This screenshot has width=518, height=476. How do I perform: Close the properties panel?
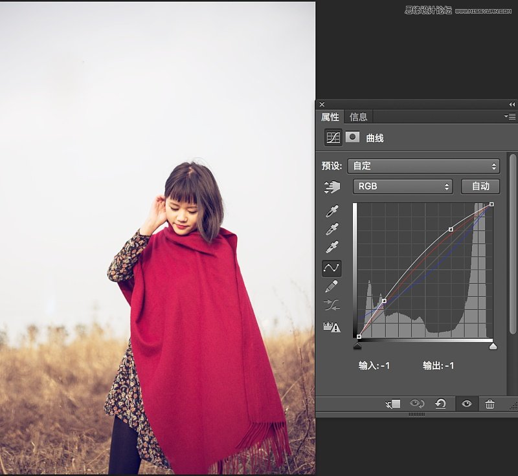coord(322,105)
